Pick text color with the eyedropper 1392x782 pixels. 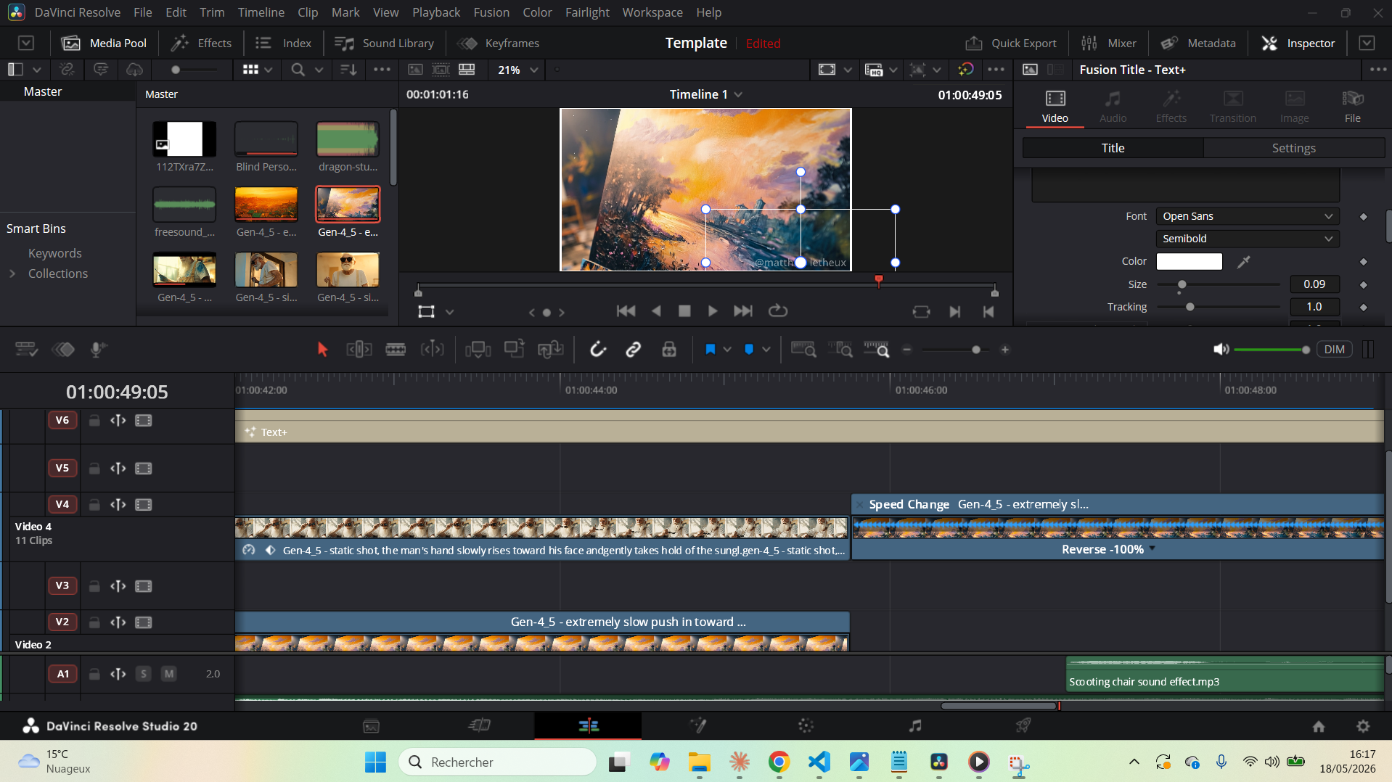pos(1243,261)
